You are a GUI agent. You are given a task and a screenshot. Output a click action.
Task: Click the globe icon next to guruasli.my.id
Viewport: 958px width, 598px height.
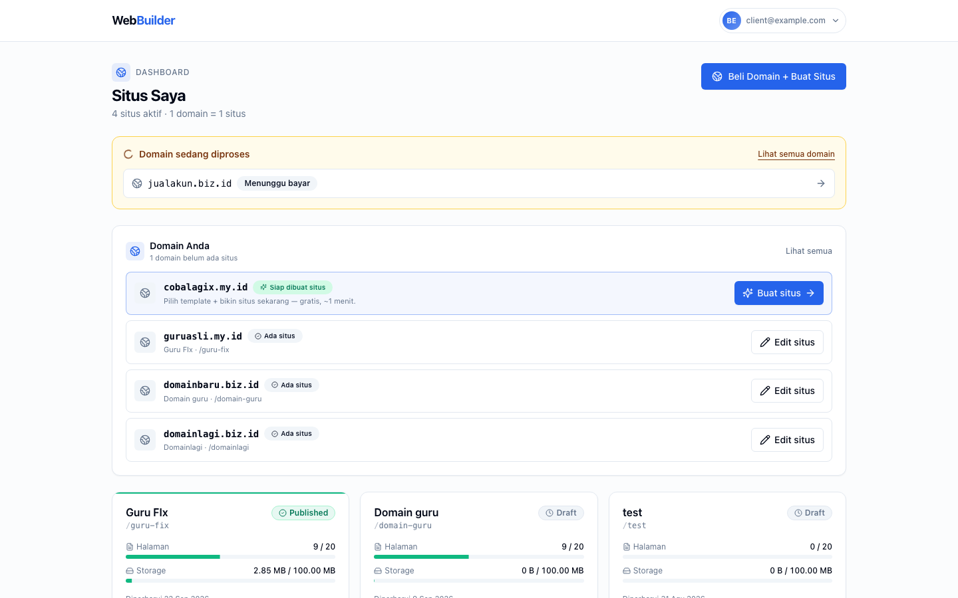[145, 342]
